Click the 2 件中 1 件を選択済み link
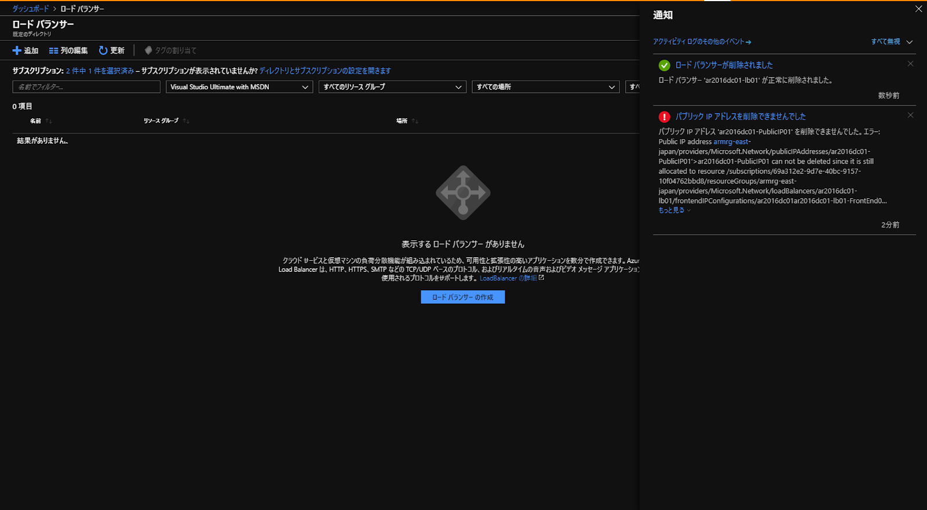 click(100, 71)
